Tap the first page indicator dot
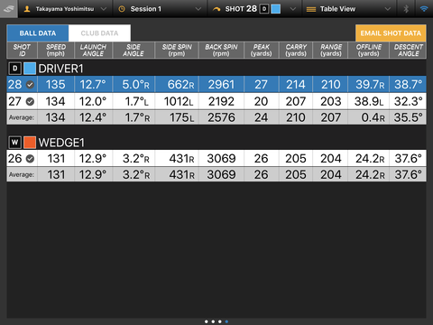 point(207,321)
